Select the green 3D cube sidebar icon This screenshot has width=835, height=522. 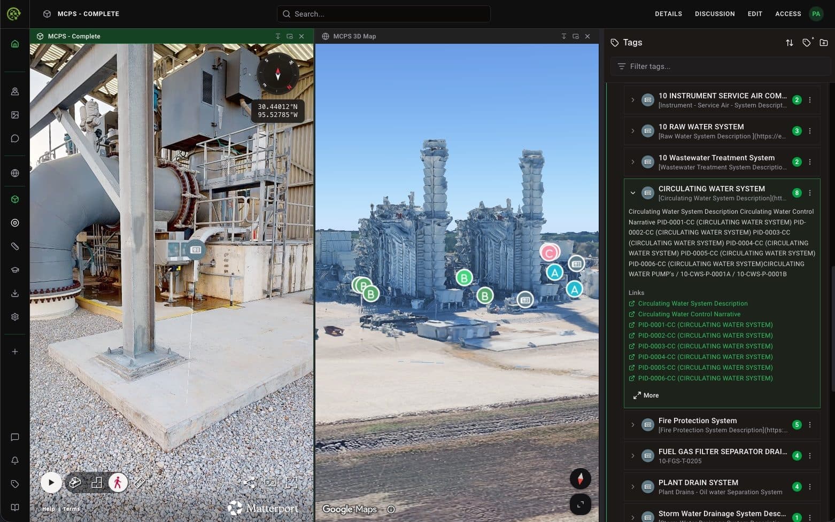(15, 199)
